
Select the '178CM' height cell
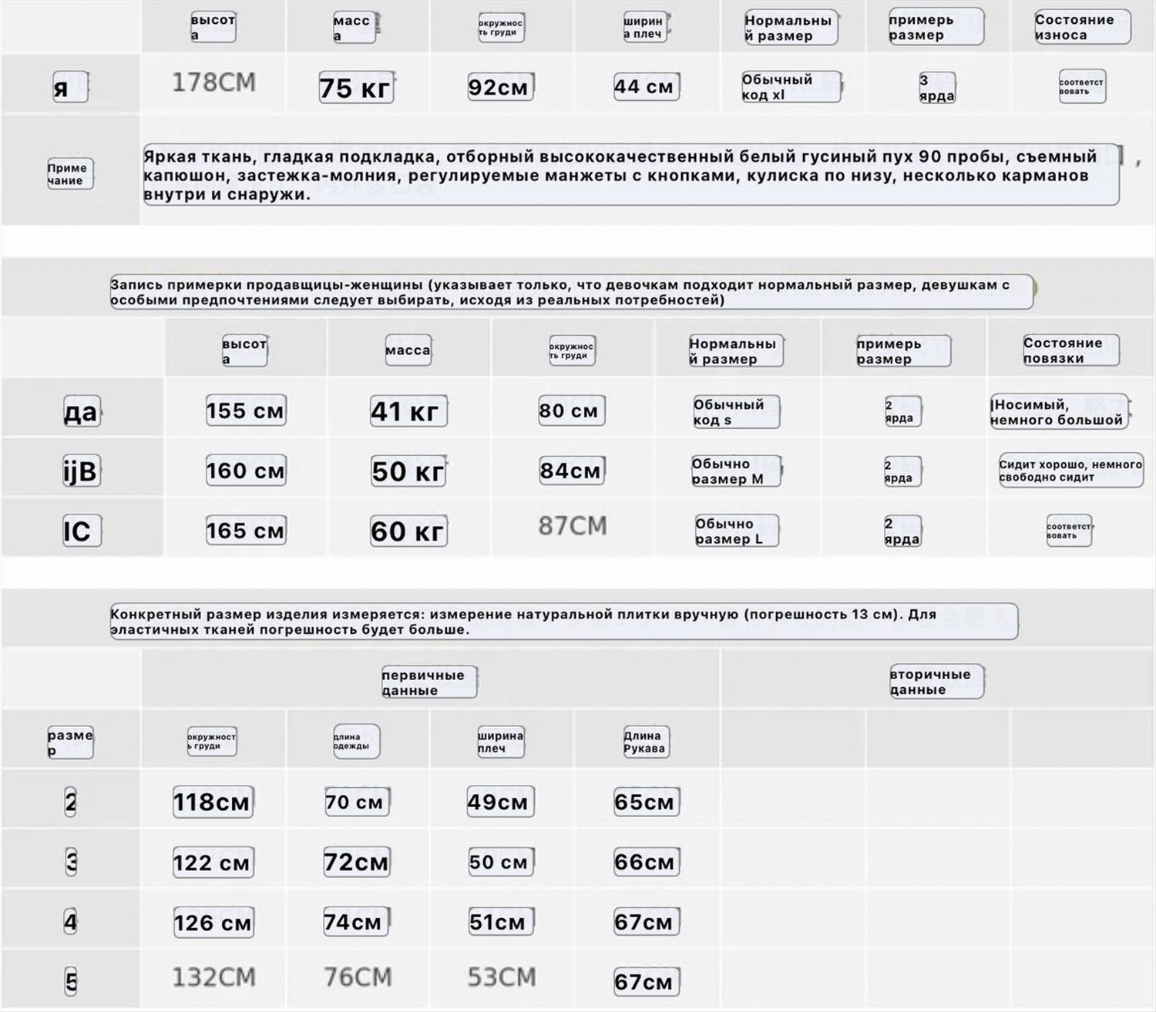click(213, 82)
